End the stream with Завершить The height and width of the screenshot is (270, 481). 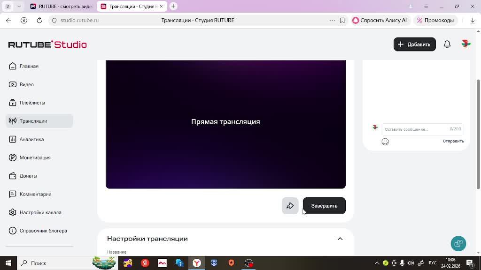[324, 206]
